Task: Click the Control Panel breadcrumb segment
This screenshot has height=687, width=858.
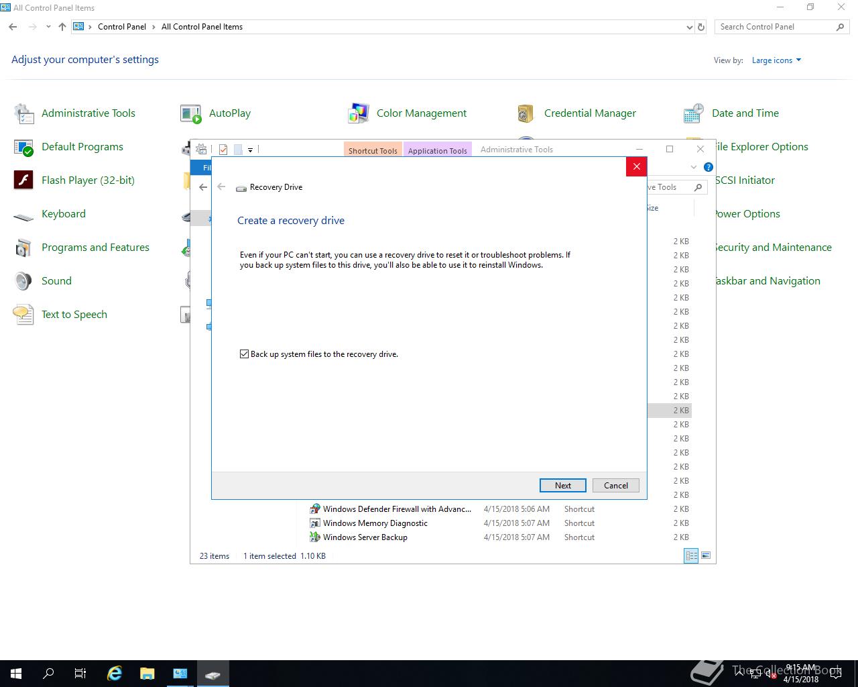Action: coord(122,27)
